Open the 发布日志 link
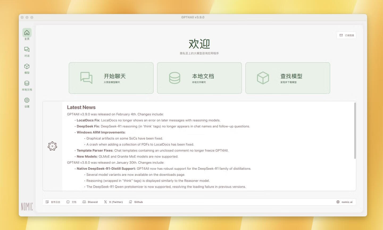The width and height of the screenshot is (383, 230). pyautogui.click(x=56, y=202)
